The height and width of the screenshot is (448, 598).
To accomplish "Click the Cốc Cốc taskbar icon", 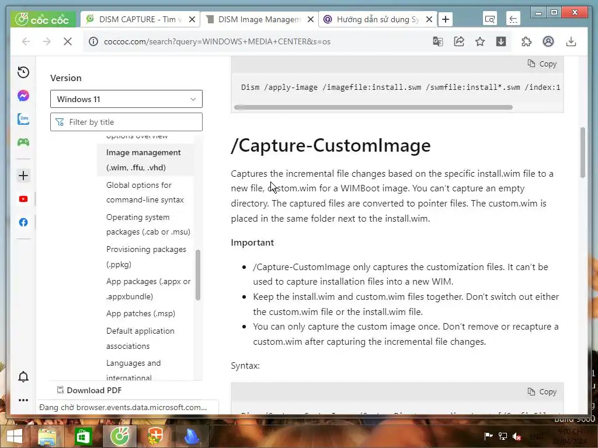I will [119, 436].
